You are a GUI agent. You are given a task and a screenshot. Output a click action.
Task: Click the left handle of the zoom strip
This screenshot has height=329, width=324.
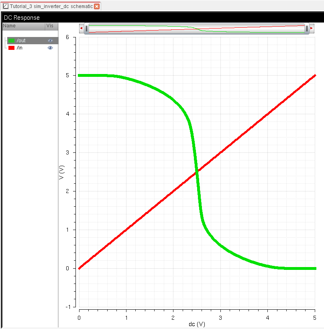86,28
